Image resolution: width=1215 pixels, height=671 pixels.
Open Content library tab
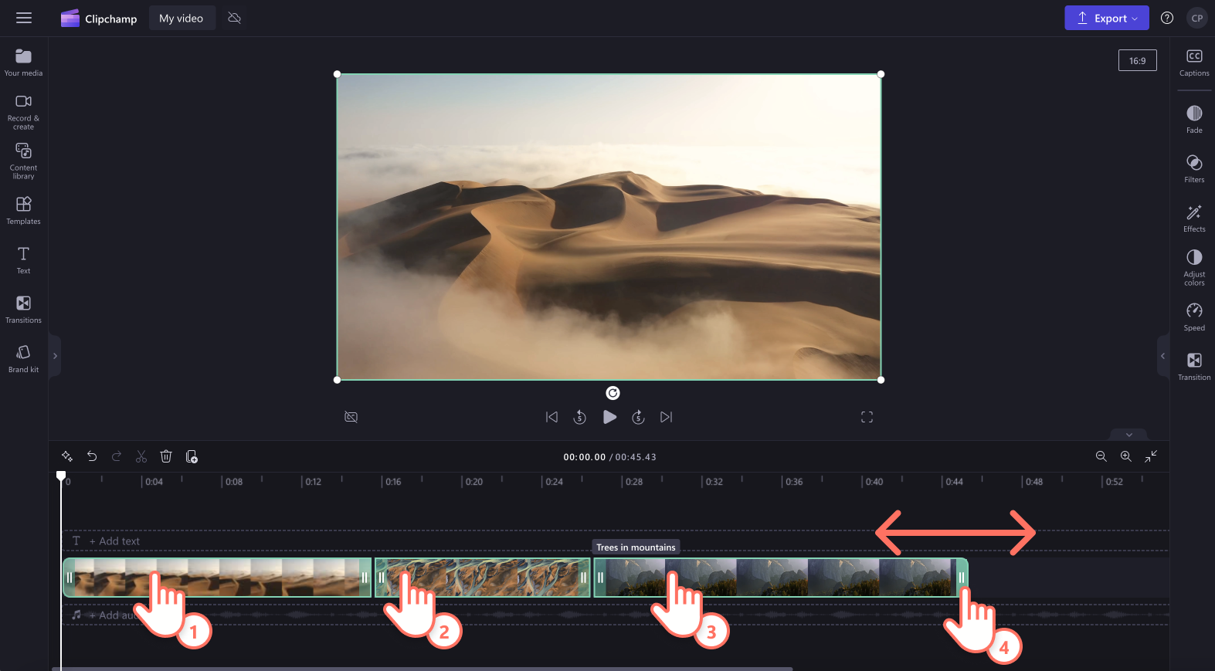tap(24, 161)
